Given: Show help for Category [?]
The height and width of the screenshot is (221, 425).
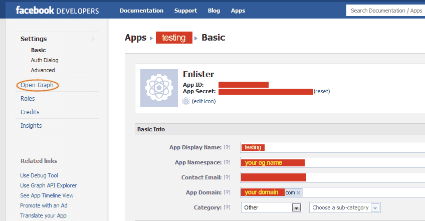Looking at the screenshot, I should [x=227, y=207].
